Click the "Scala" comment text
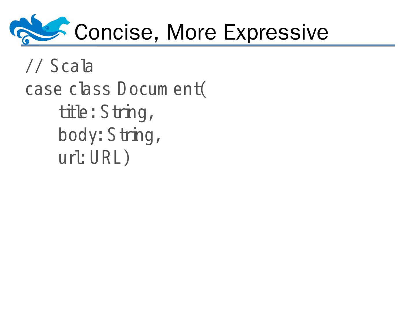Image resolution: width=416 pixels, height=312 pixels. coord(72,66)
